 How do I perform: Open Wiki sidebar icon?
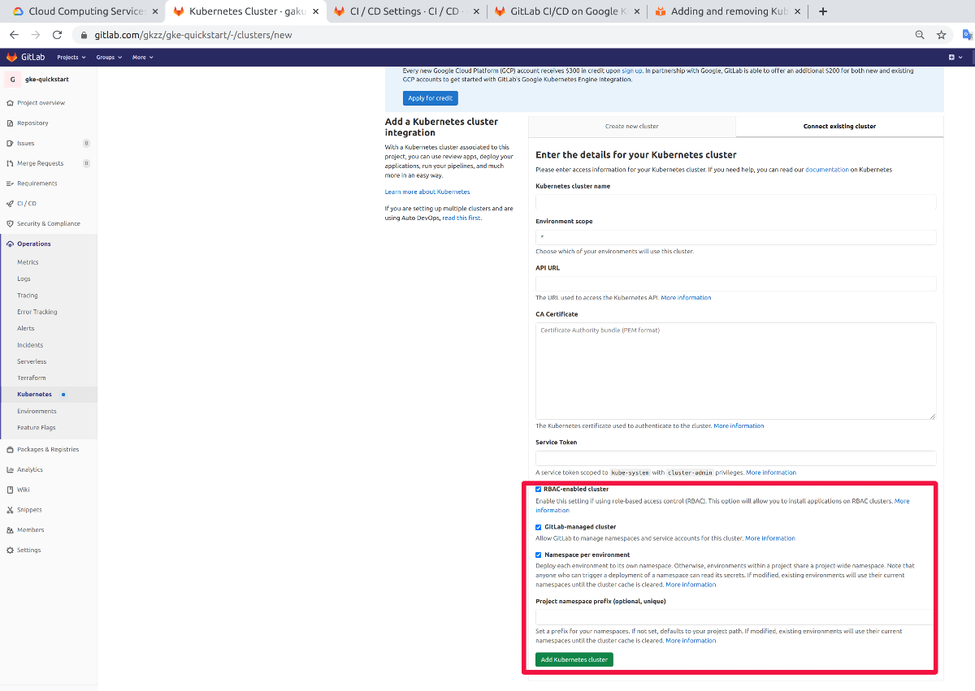coord(10,490)
